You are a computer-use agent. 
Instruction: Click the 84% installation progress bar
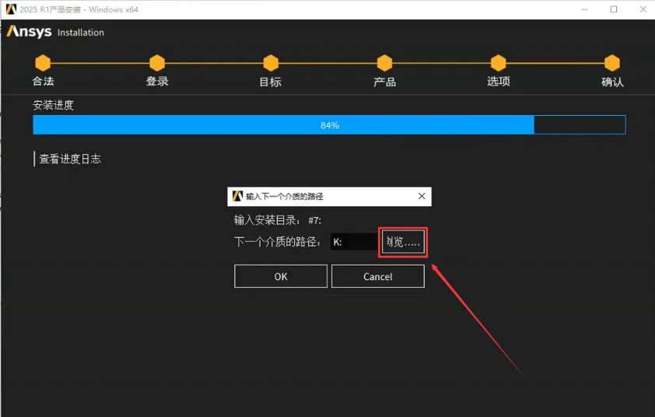click(x=329, y=125)
